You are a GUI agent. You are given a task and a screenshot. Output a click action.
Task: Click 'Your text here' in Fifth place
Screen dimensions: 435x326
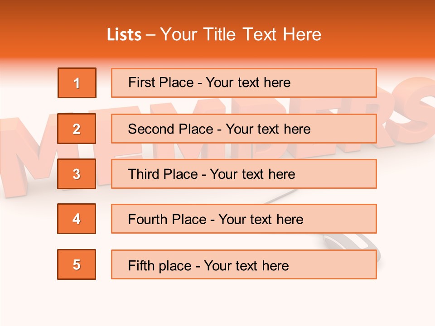pyautogui.click(x=246, y=266)
